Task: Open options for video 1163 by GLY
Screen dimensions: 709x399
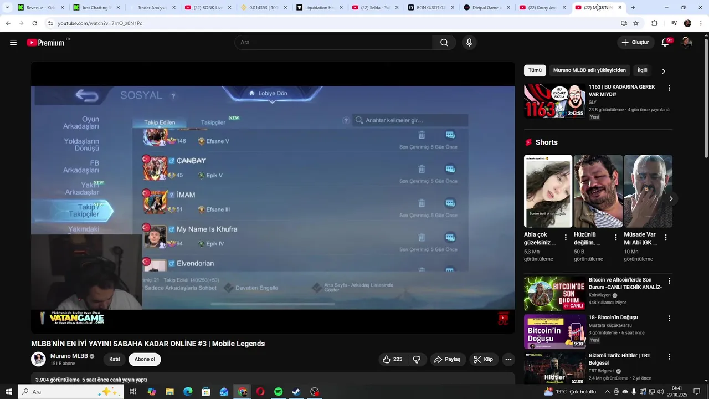Action: pyautogui.click(x=669, y=88)
